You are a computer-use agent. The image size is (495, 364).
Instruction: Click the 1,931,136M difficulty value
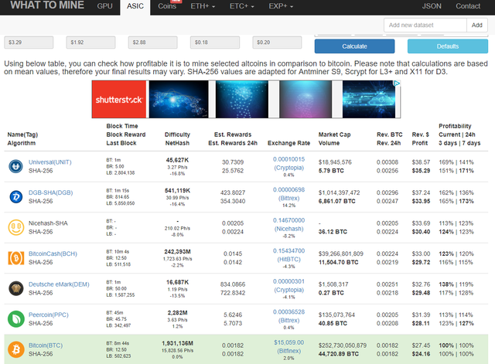[177, 343]
